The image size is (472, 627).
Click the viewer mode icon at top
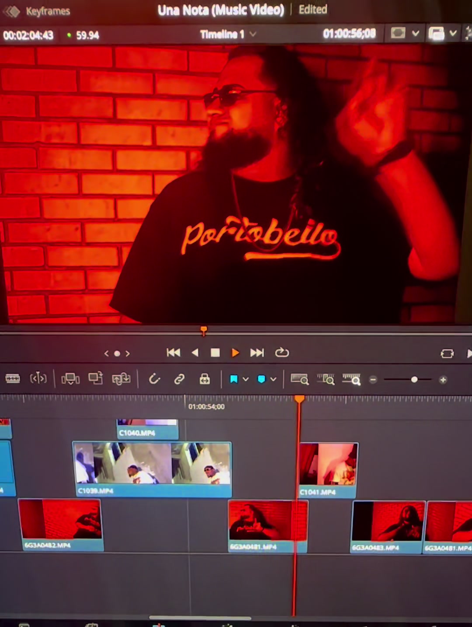click(x=398, y=33)
